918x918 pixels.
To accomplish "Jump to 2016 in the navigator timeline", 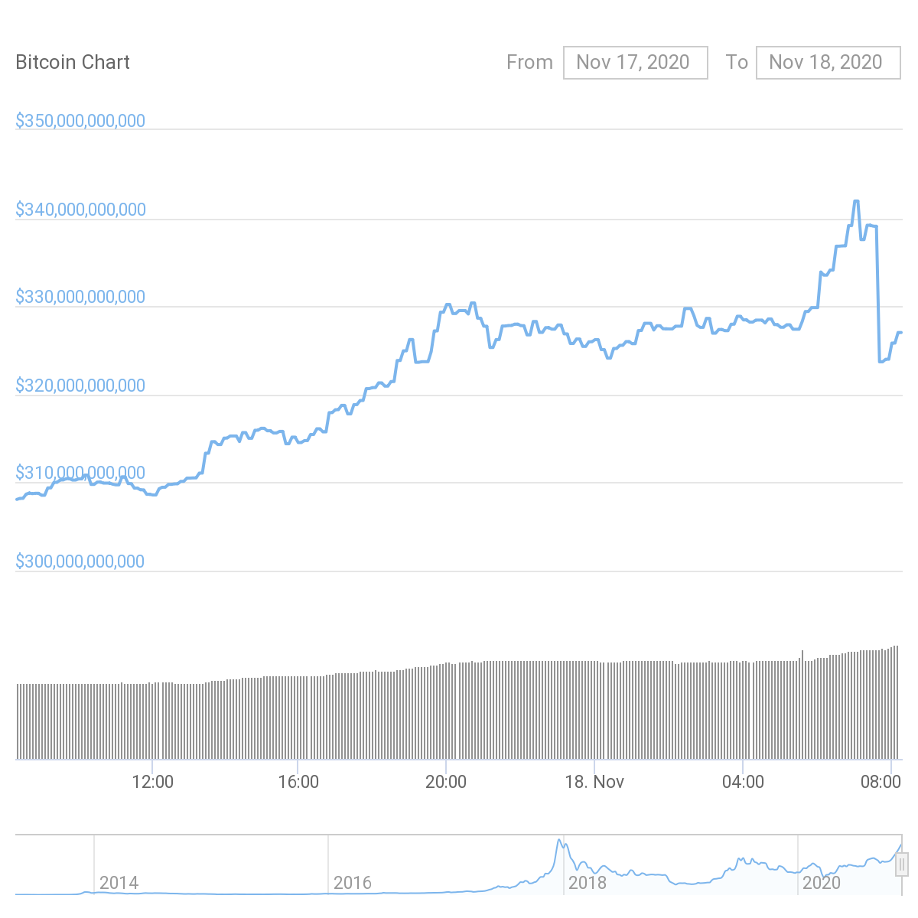I will pos(353,883).
